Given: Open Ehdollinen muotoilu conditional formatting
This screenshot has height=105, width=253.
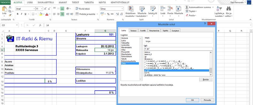Looking at the screenshot, I should click(131, 11).
